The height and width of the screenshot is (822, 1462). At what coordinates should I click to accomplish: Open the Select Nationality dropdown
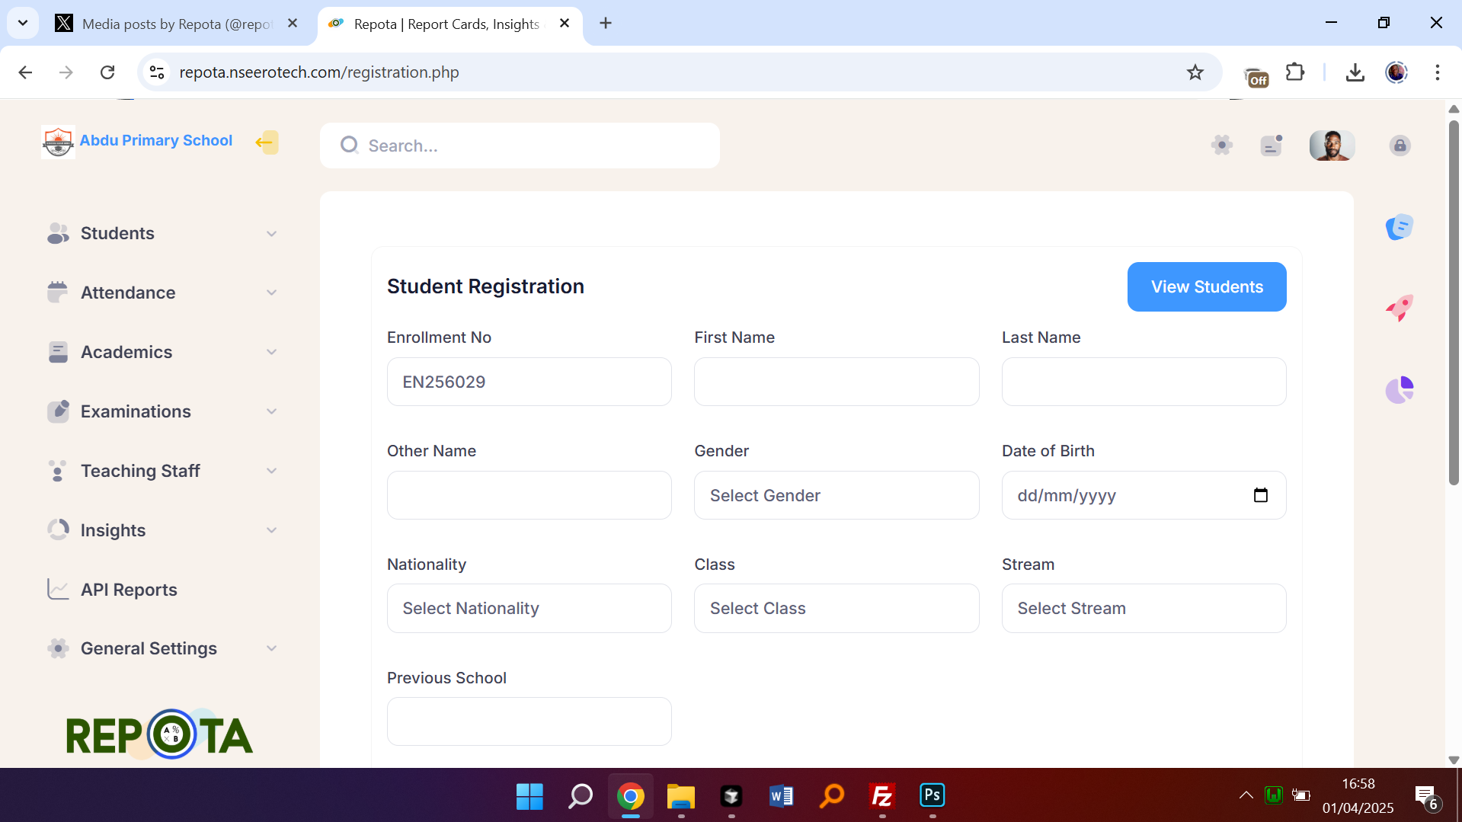pos(529,608)
